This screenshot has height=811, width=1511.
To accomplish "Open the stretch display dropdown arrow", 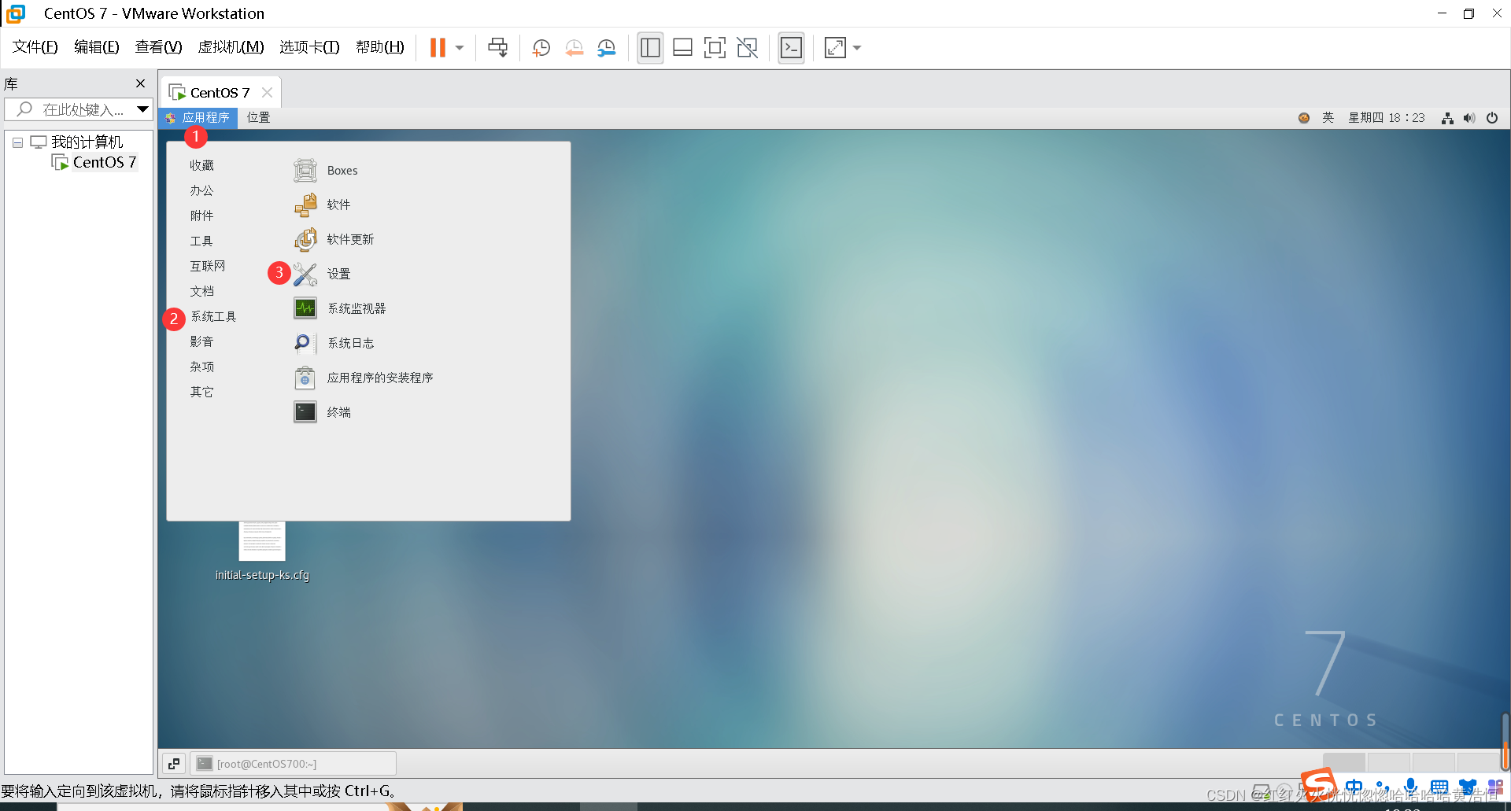I will (857, 48).
